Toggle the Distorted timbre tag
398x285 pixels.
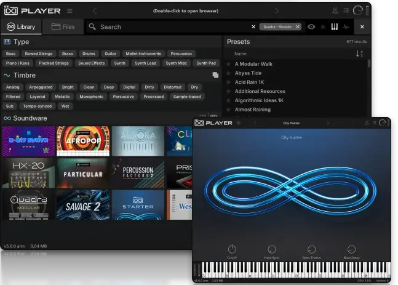click(173, 87)
